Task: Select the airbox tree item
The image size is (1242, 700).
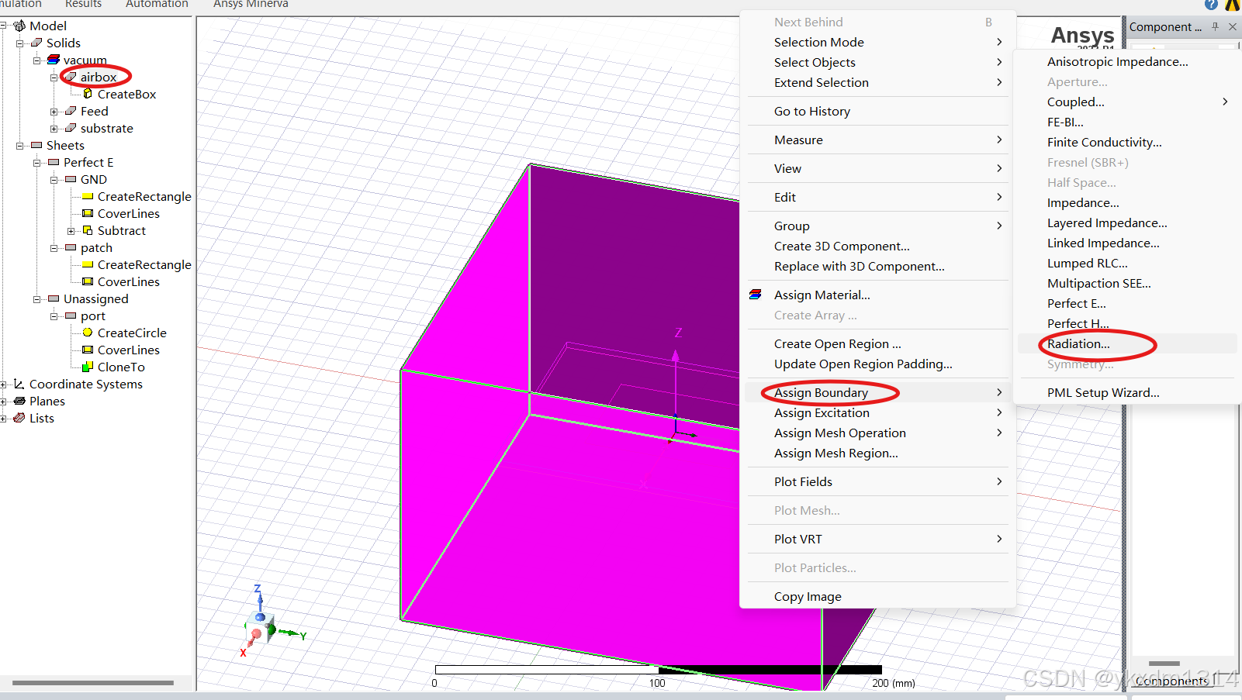Action: point(99,77)
